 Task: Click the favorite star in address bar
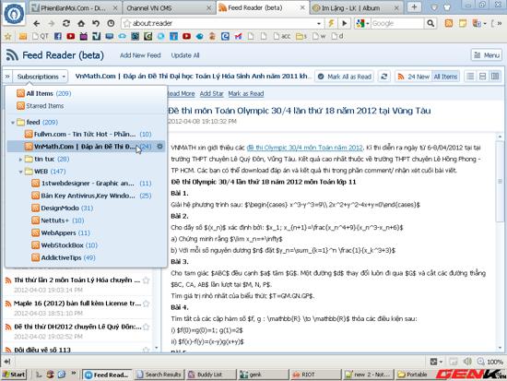point(127,23)
